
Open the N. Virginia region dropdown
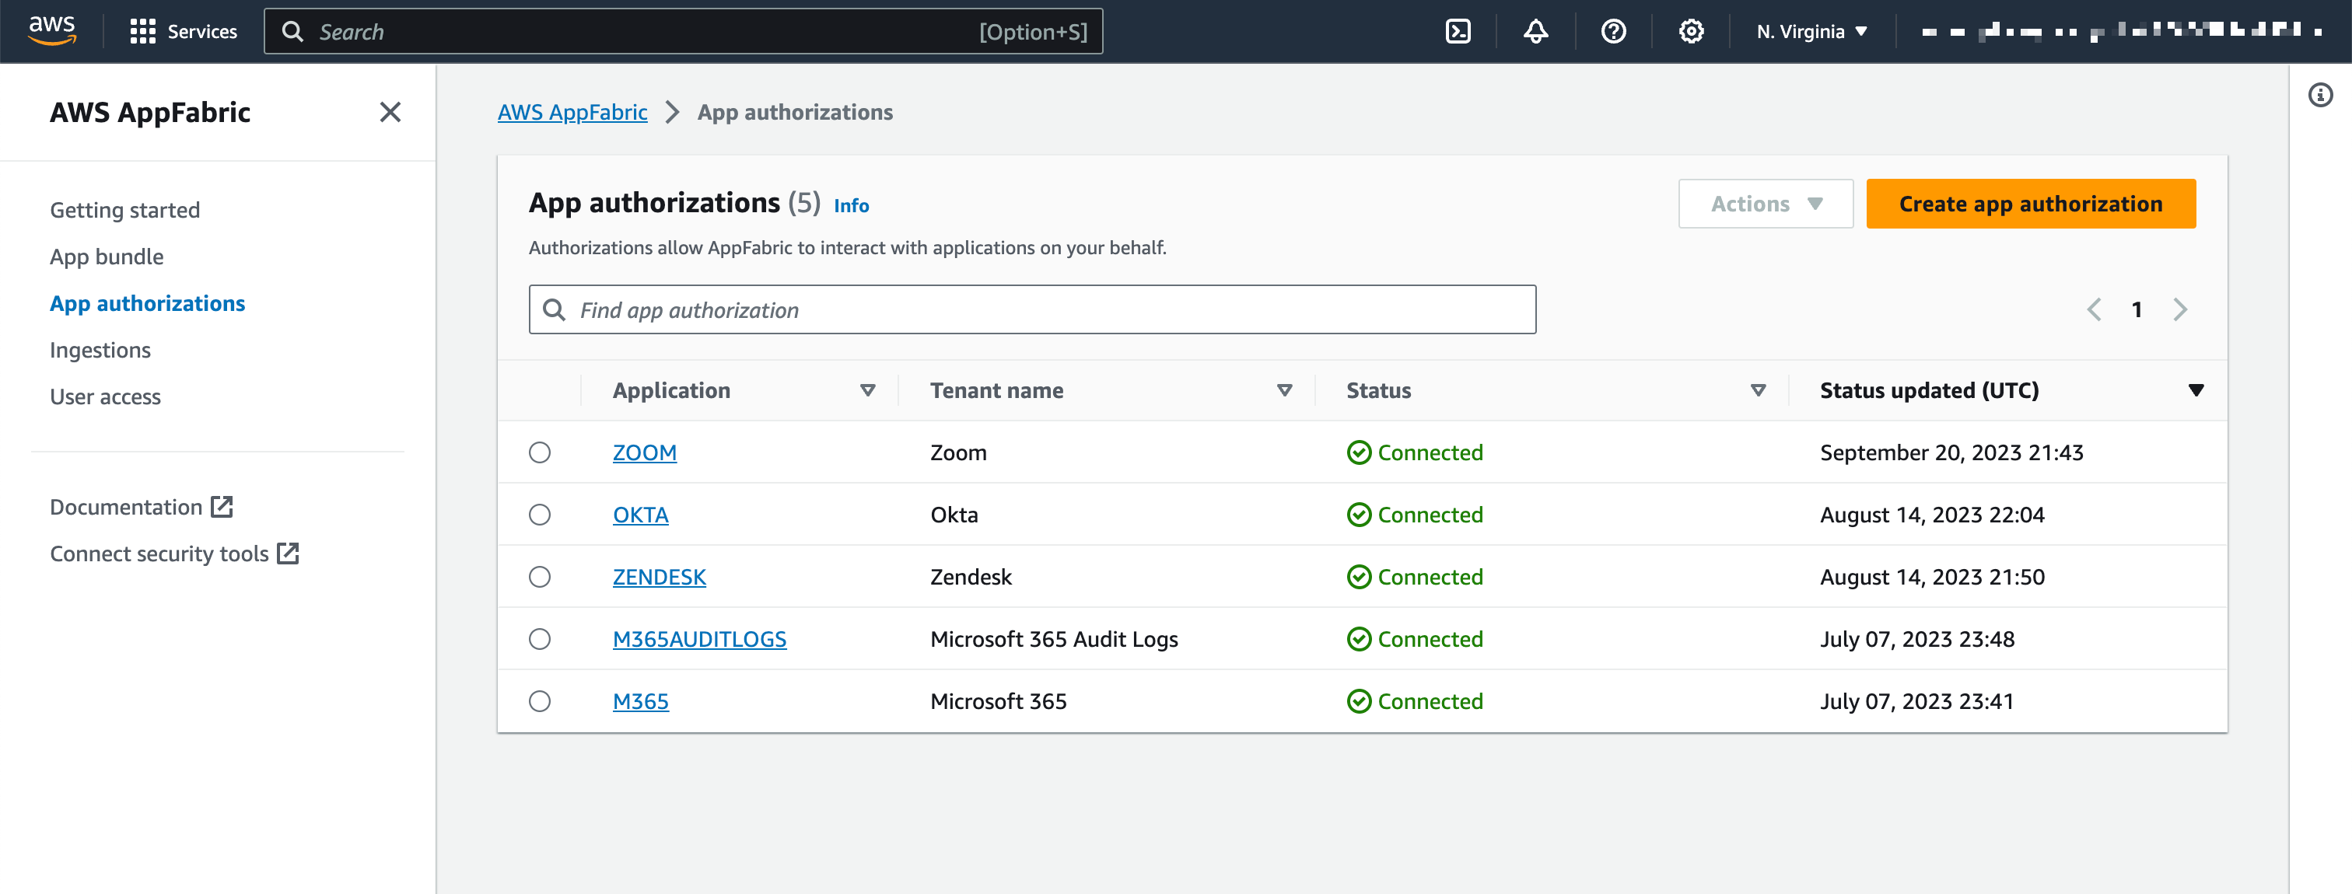coord(1811,30)
